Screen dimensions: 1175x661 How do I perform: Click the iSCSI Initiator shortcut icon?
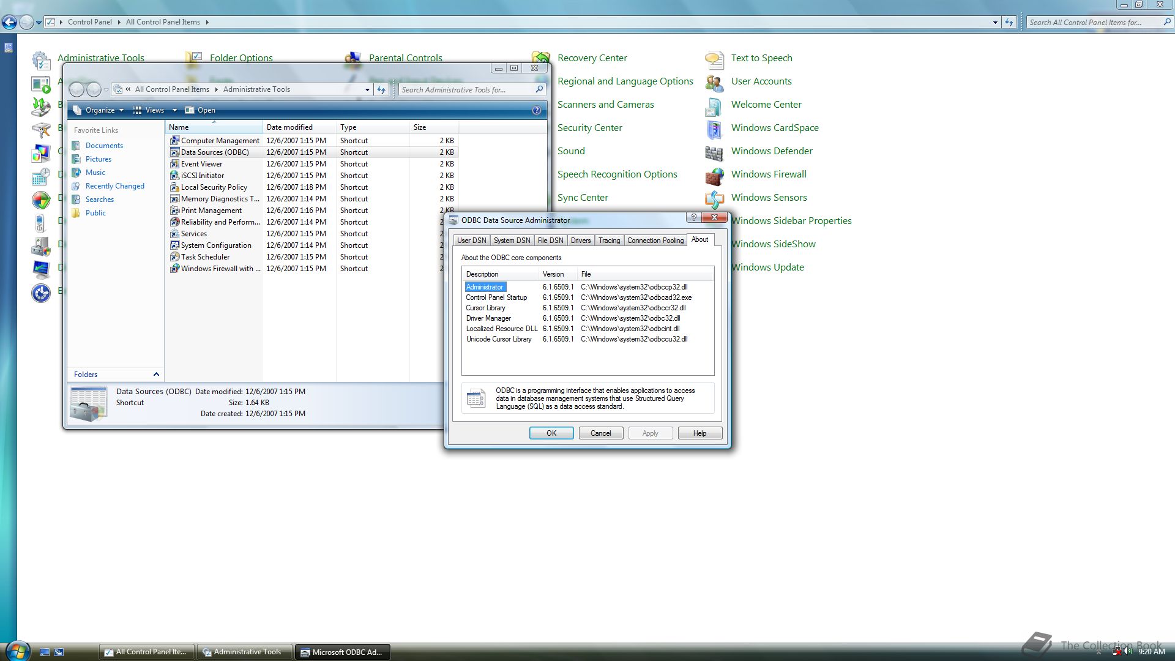pyautogui.click(x=174, y=176)
